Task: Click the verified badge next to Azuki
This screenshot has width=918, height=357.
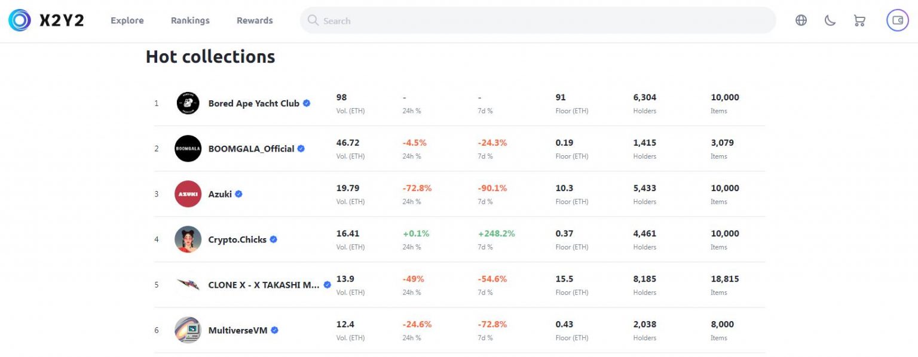Action: 237,193
